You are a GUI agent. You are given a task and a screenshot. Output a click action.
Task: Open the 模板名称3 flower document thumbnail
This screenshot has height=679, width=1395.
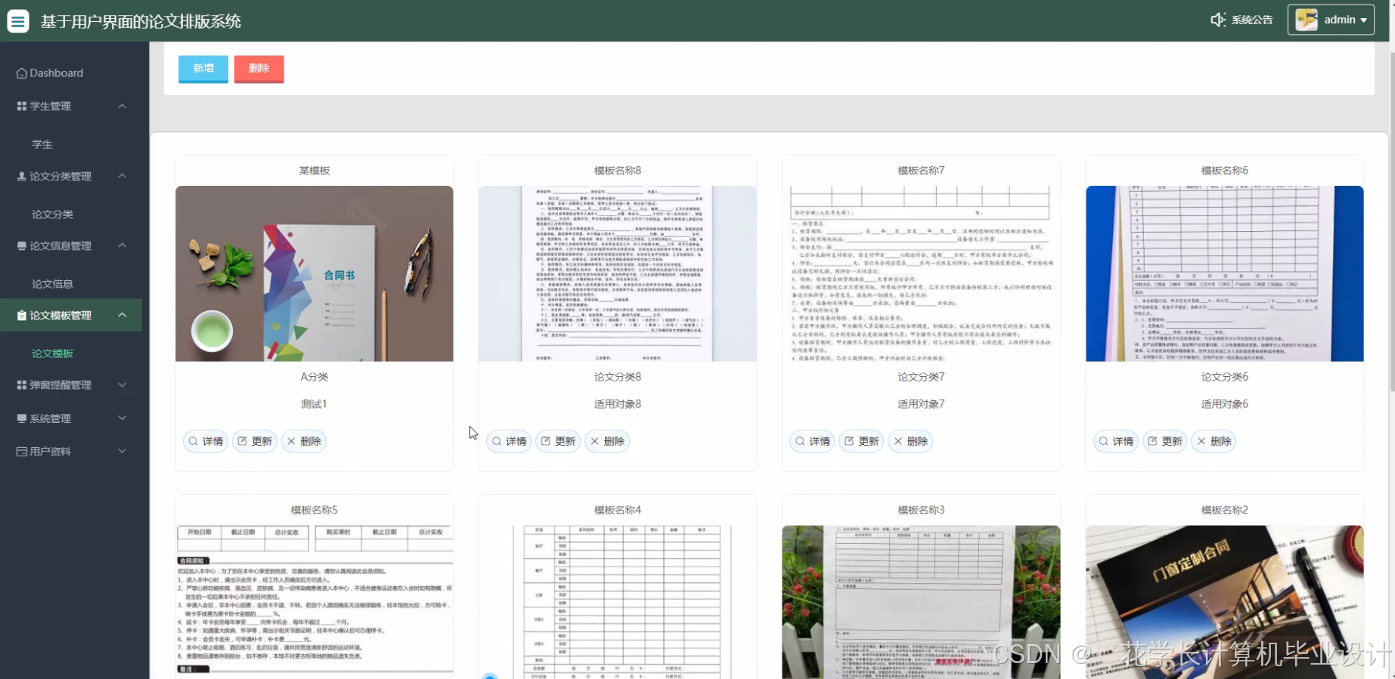pos(921,602)
